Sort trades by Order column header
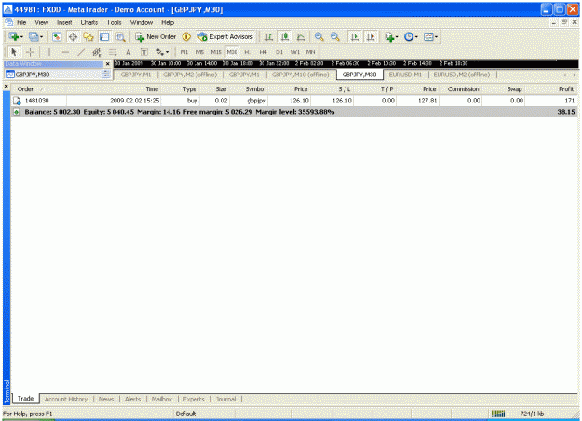The width and height of the screenshot is (582, 421). coord(25,89)
